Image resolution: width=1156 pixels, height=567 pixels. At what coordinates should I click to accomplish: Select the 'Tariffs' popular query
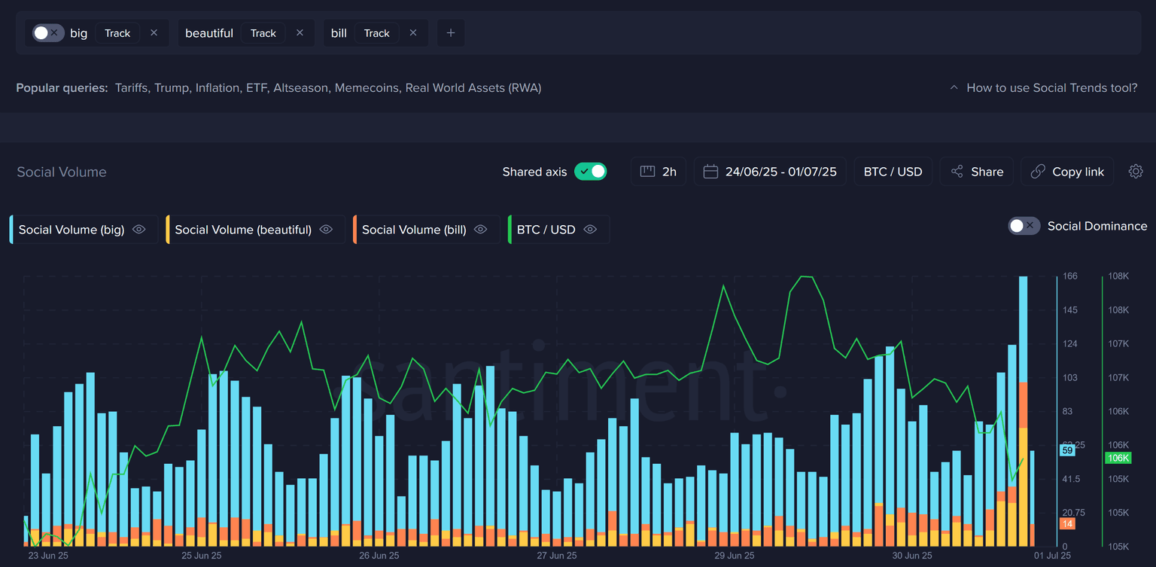[132, 88]
